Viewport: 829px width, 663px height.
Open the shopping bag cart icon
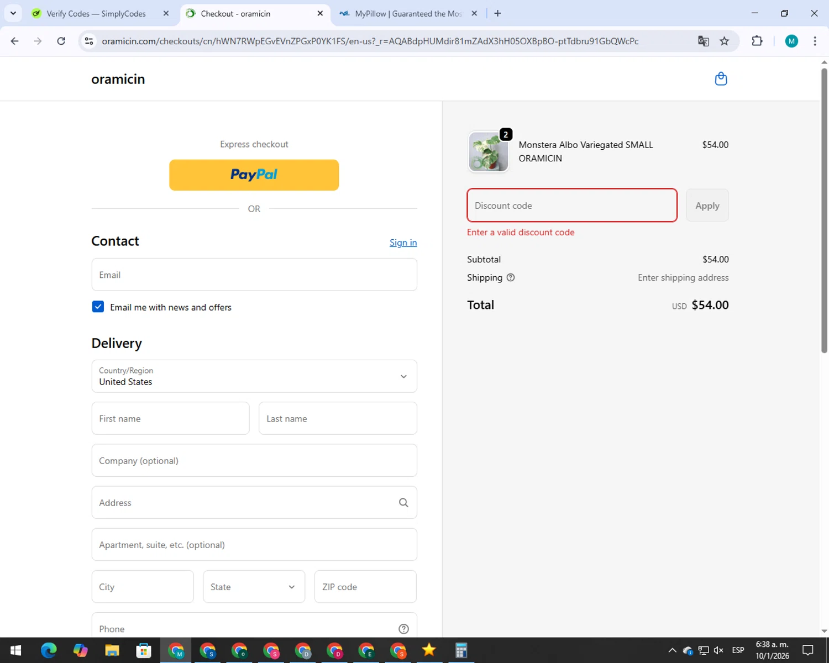point(721,79)
